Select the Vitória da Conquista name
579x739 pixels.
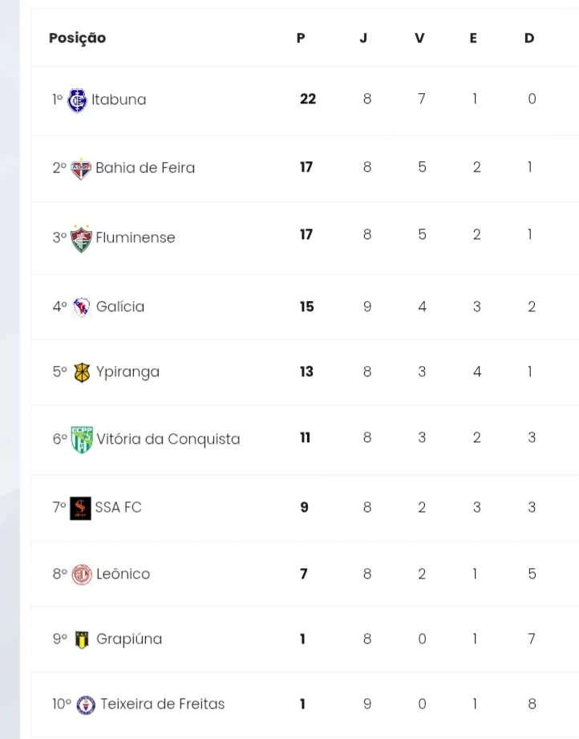[168, 440]
